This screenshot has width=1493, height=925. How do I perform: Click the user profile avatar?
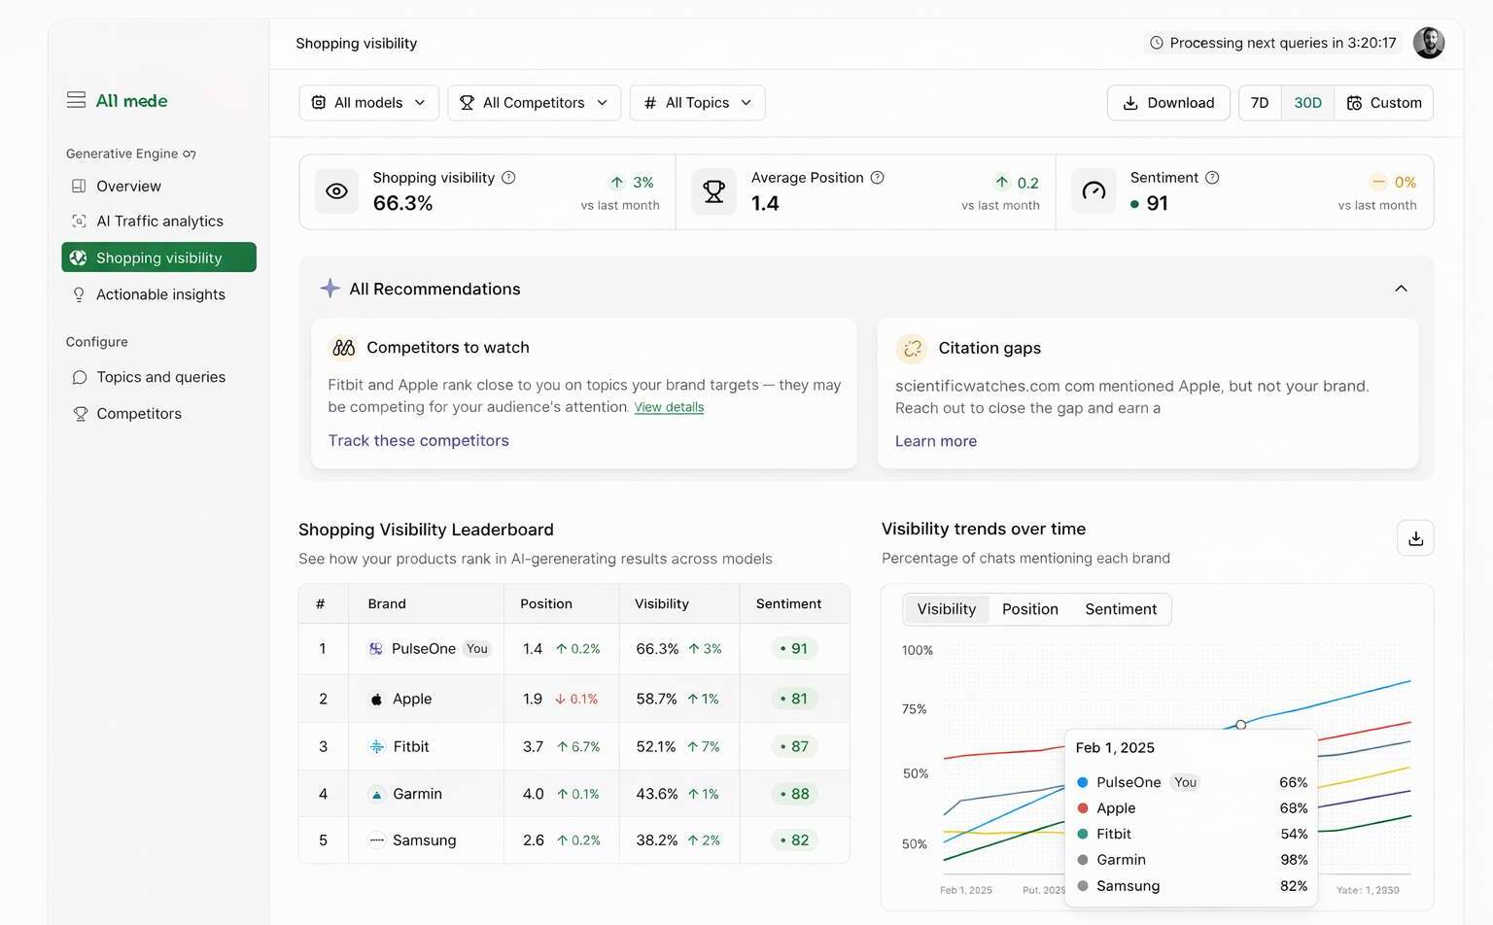click(1428, 43)
